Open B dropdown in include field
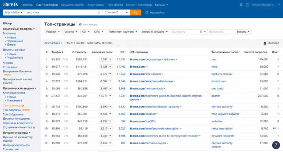 point(203,32)
